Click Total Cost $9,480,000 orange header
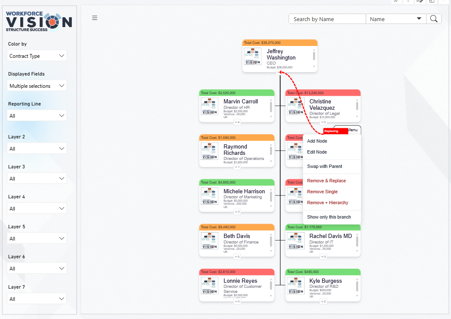 click(237, 227)
